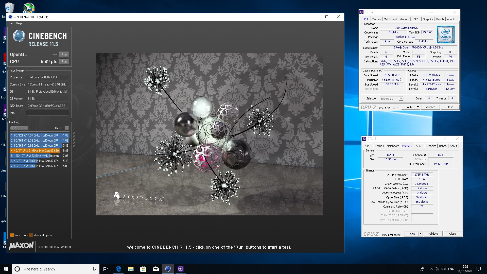Open Task View from the taskbar
487x274 pixels.
point(106,269)
